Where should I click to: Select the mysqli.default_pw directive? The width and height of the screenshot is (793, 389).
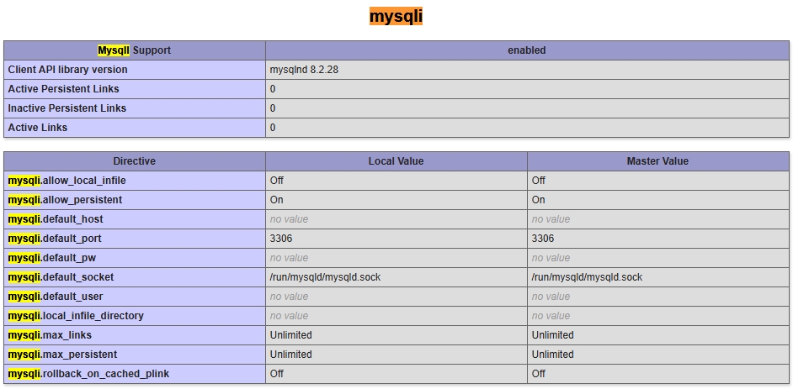click(52, 258)
